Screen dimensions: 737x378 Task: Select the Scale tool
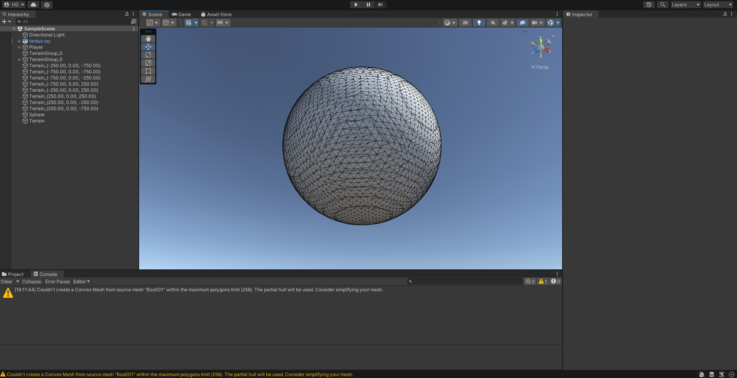(148, 63)
